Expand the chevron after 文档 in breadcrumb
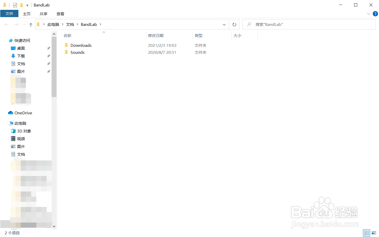The height and width of the screenshot is (237, 379). click(x=78, y=24)
